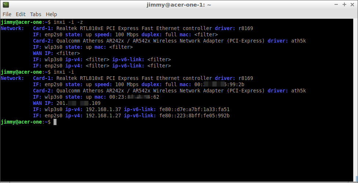Image resolution: width=358 pixels, height=183 pixels.
Task: Click the 'WAN IP:' label beside 201
Action: pos(43,103)
